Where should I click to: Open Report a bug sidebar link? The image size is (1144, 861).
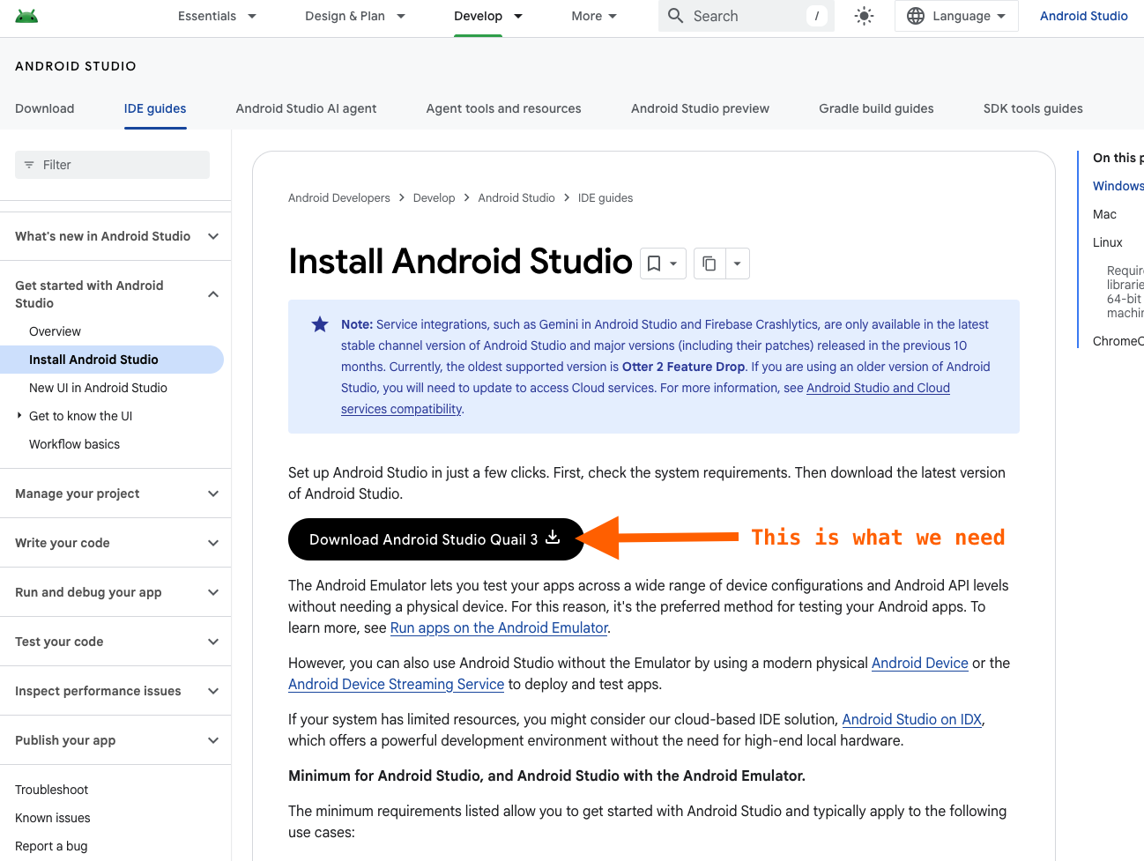pyautogui.click(x=51, y=846)
